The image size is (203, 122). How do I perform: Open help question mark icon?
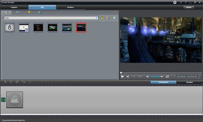coord(186,2)
